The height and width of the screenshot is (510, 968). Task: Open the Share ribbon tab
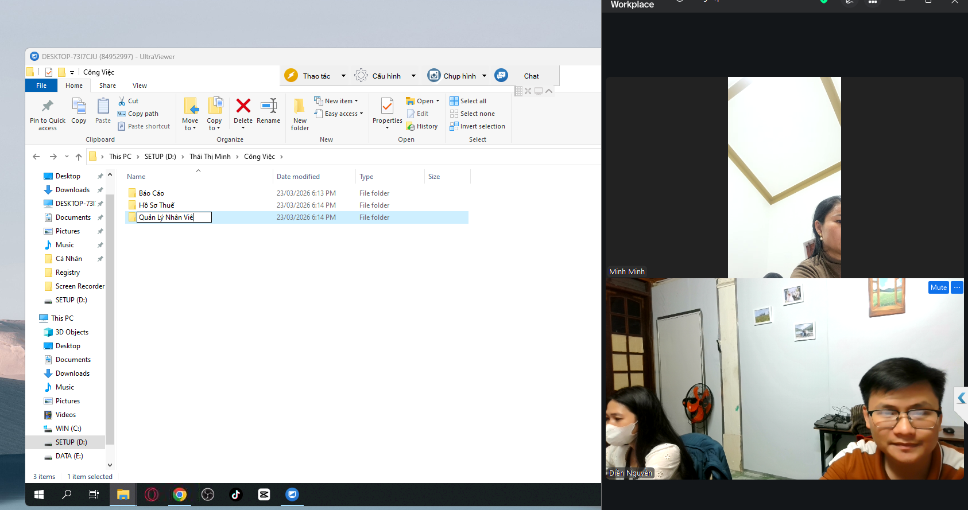[x=107, y=85]
